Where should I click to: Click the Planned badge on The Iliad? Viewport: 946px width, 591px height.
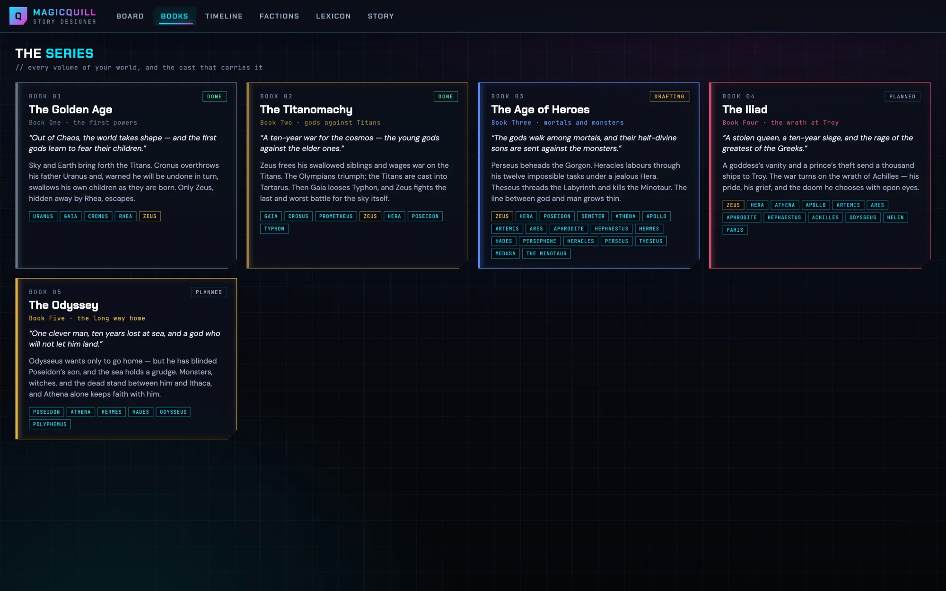tap(902, 96)
